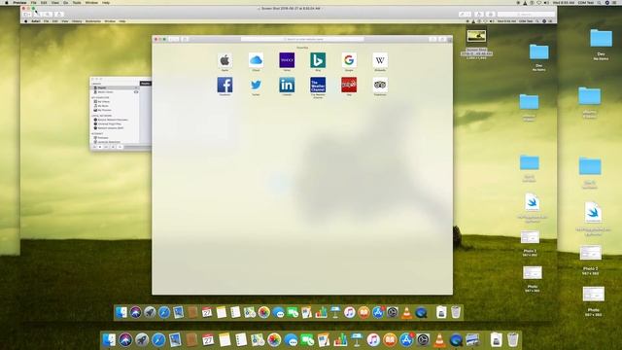Open System Preferences in the system Dock
The height and width of the screenshot is (350, 622).
[x=424, y=340]
